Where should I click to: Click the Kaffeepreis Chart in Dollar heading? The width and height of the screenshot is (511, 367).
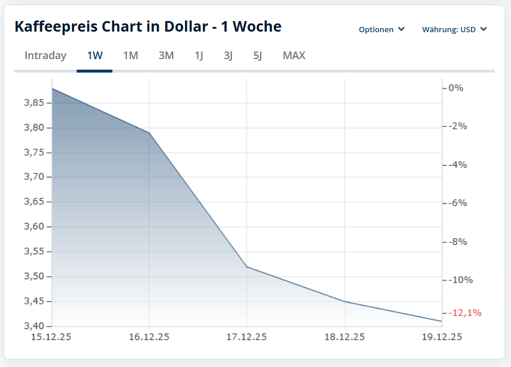[148, 27]
